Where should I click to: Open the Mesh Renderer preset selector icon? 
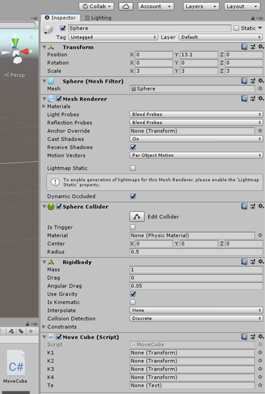[252, 98]
